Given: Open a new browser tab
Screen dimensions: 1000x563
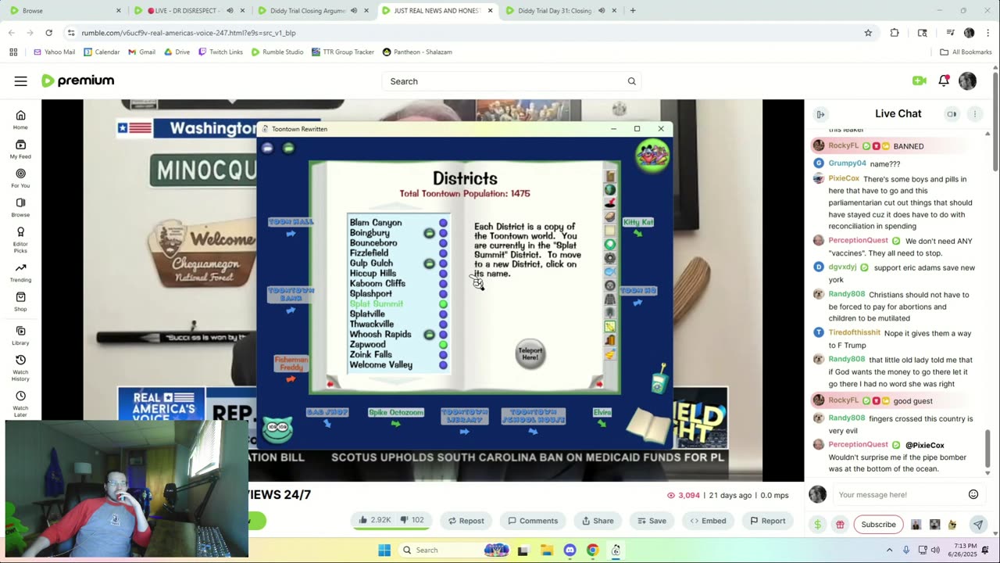Looking at the screenshot, I should (x=633, y=11).
